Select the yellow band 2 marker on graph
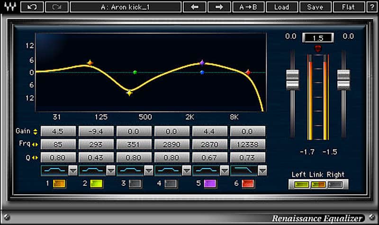Screen dimensions: 379x225 [x=129, y=92]
